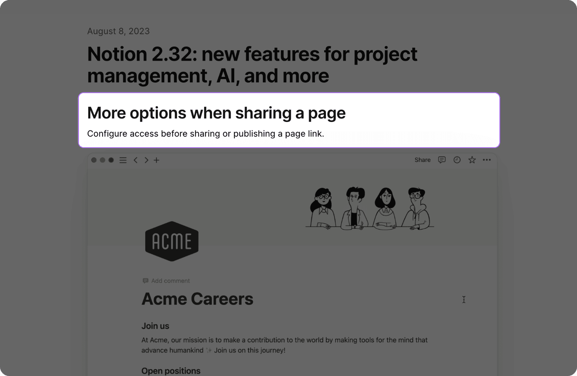The height and width of the screenshot is (376, 577).
Task: Click the Acme Careers page title
Action: tap(197, 299)
